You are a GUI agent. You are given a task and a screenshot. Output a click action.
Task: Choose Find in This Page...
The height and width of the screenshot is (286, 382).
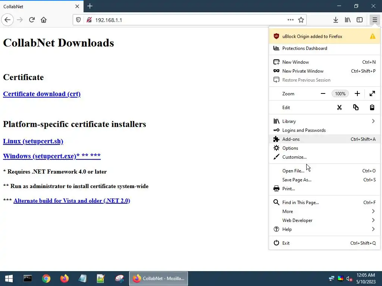pyautogui.click(x=324, y=202)
